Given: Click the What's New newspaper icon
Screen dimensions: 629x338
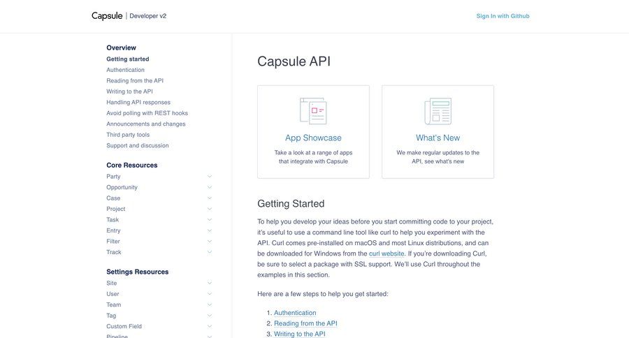Looking at the screenshot, I should [438, 111].
